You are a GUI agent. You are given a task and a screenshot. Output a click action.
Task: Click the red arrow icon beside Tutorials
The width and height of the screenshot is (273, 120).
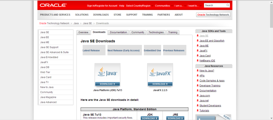pos(198,110)
